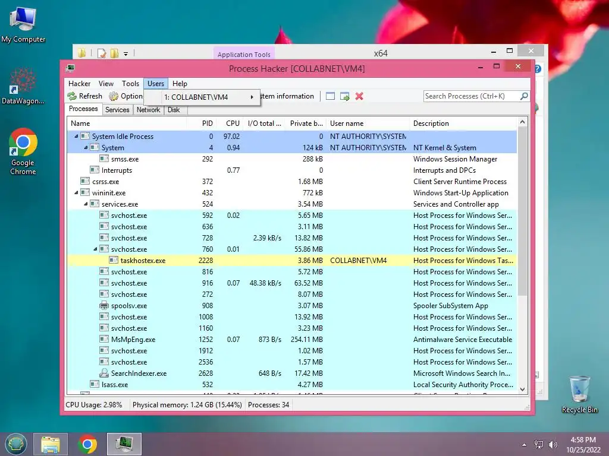609x456 pixels.
Task: Collapse the System process node
Action: point(86,147)
